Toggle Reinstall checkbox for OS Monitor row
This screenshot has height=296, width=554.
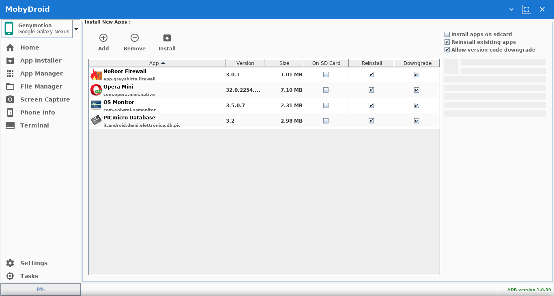pyautogui.click(x=371, y=106)
